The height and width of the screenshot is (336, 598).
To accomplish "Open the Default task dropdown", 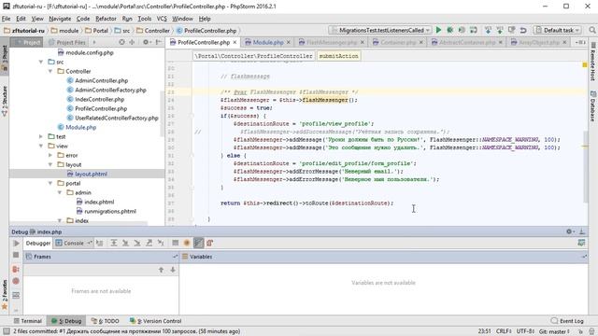I will (557, 30).
